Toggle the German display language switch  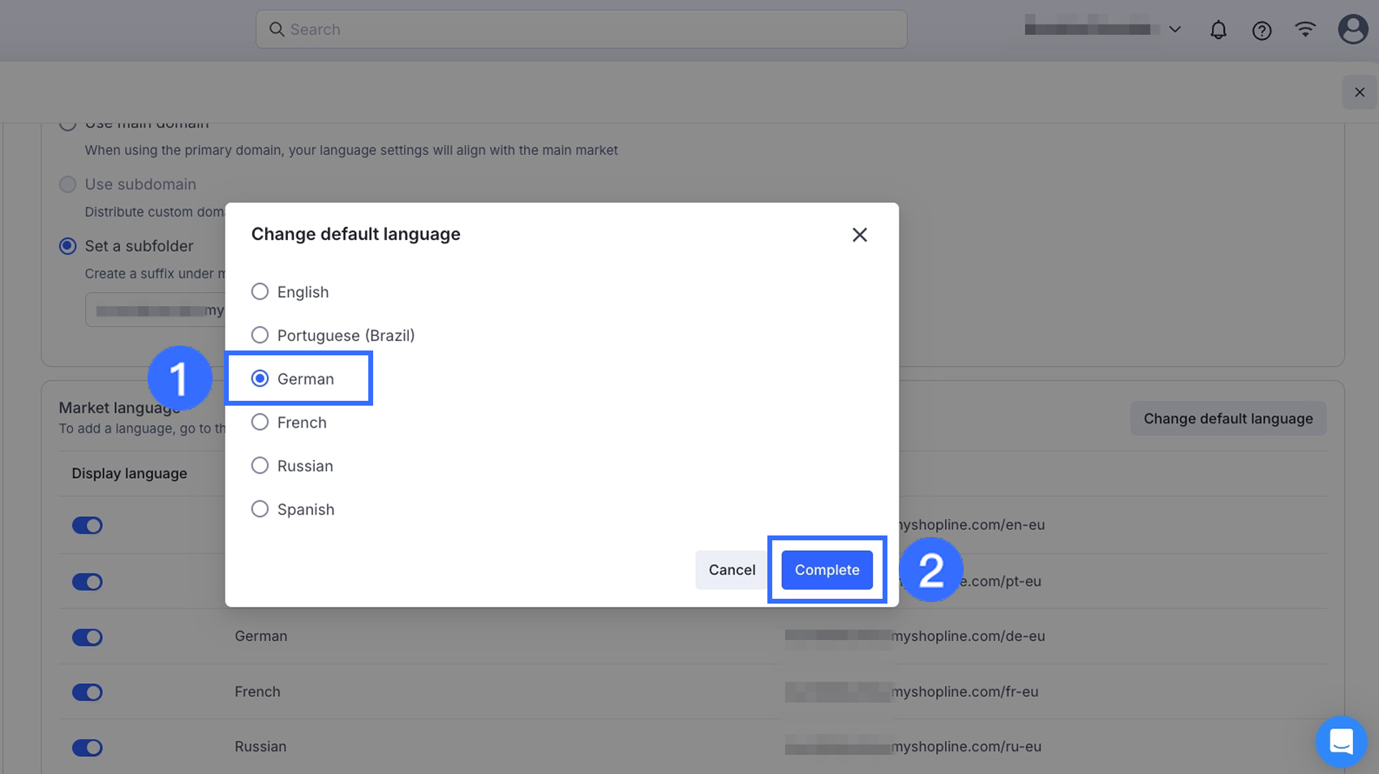pyautogui.click(x=88, y=637)
